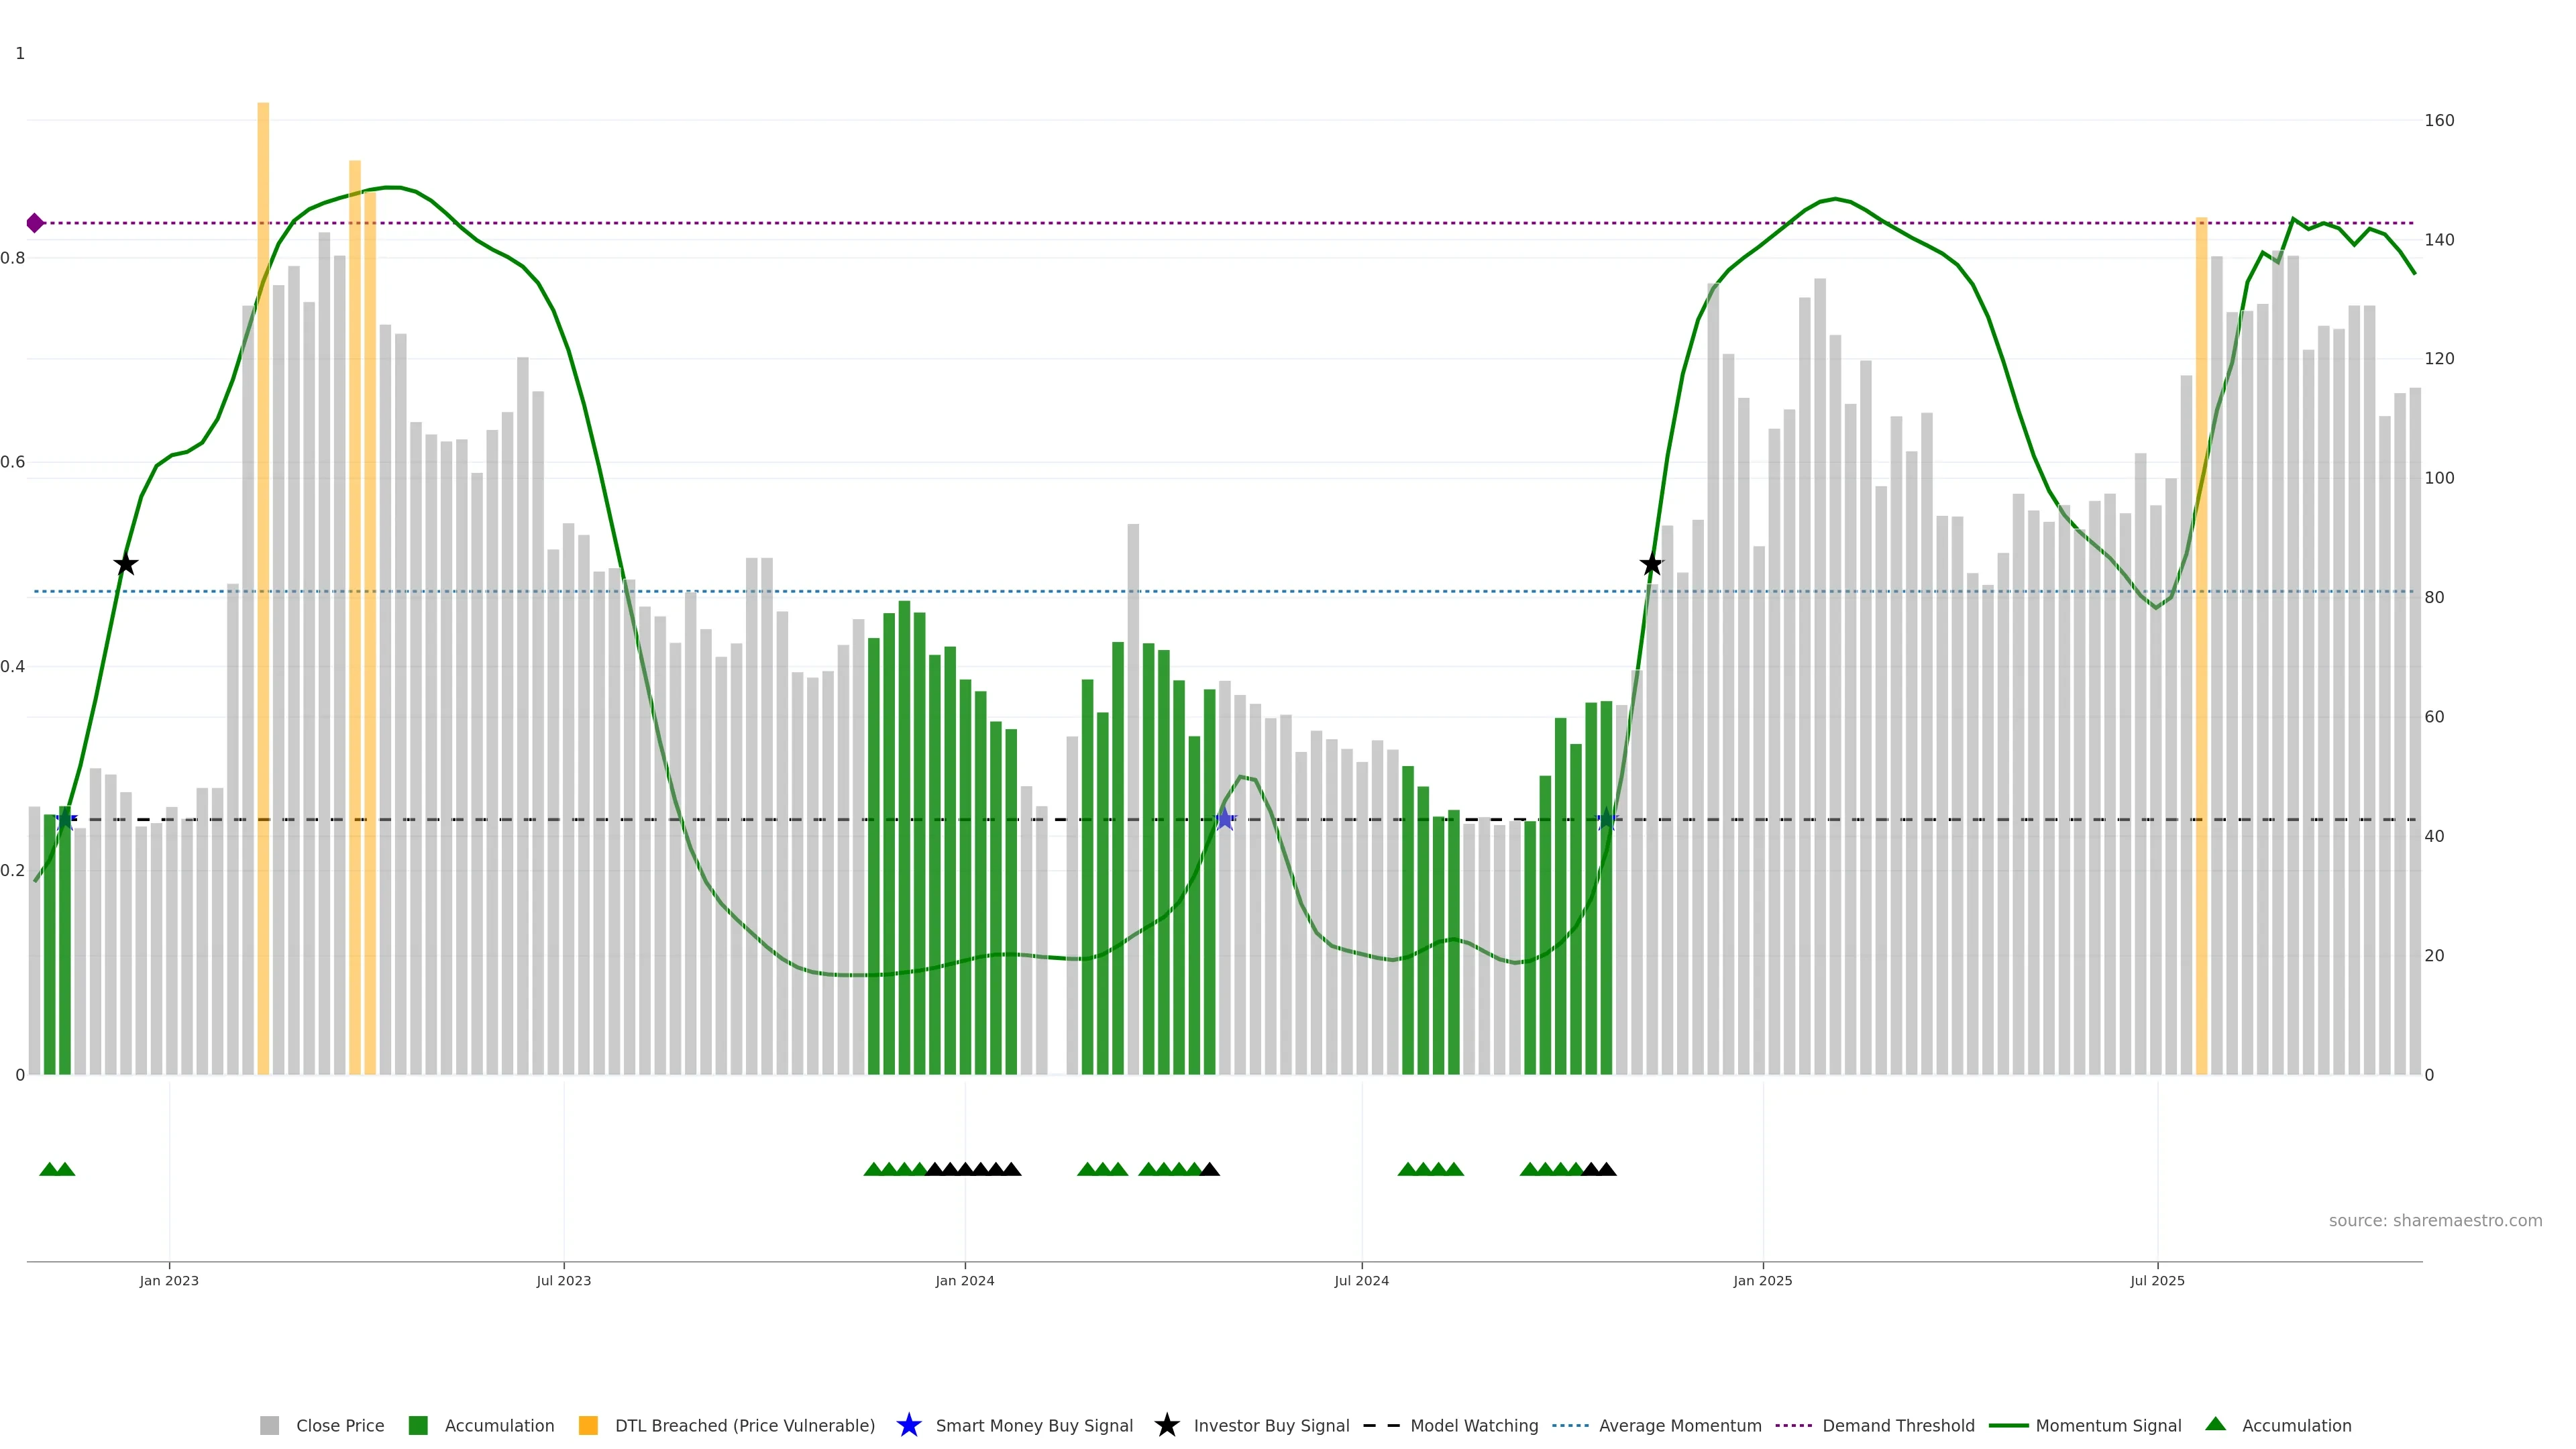Click the green triangle Accumulation legend icon

pyautogui.click(x=2215, y=1424)
